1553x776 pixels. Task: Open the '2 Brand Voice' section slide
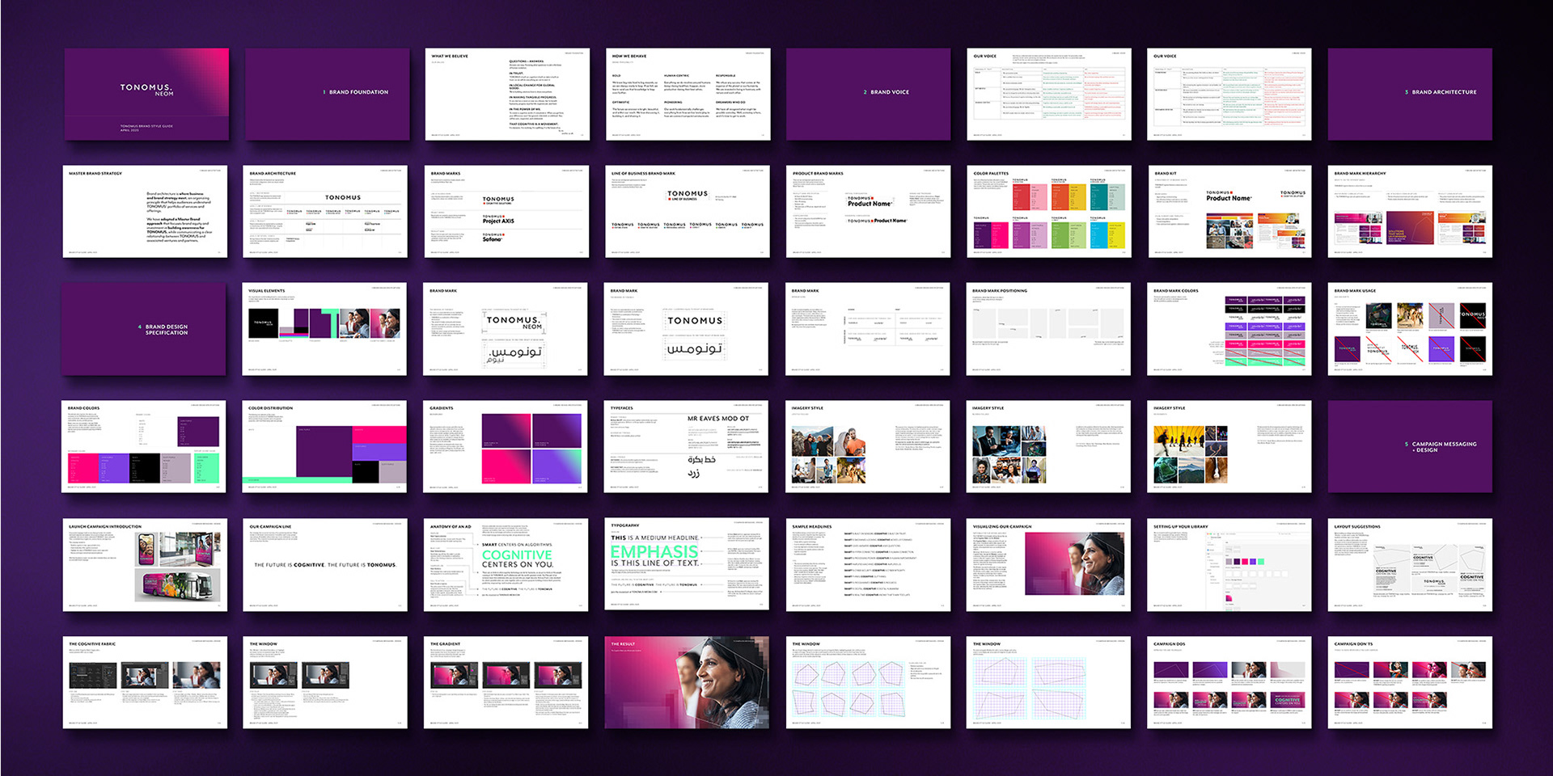click(868, 94)
